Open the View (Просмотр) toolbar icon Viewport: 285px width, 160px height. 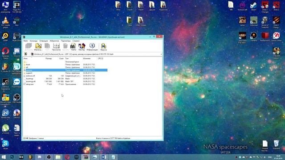(57, 47)
